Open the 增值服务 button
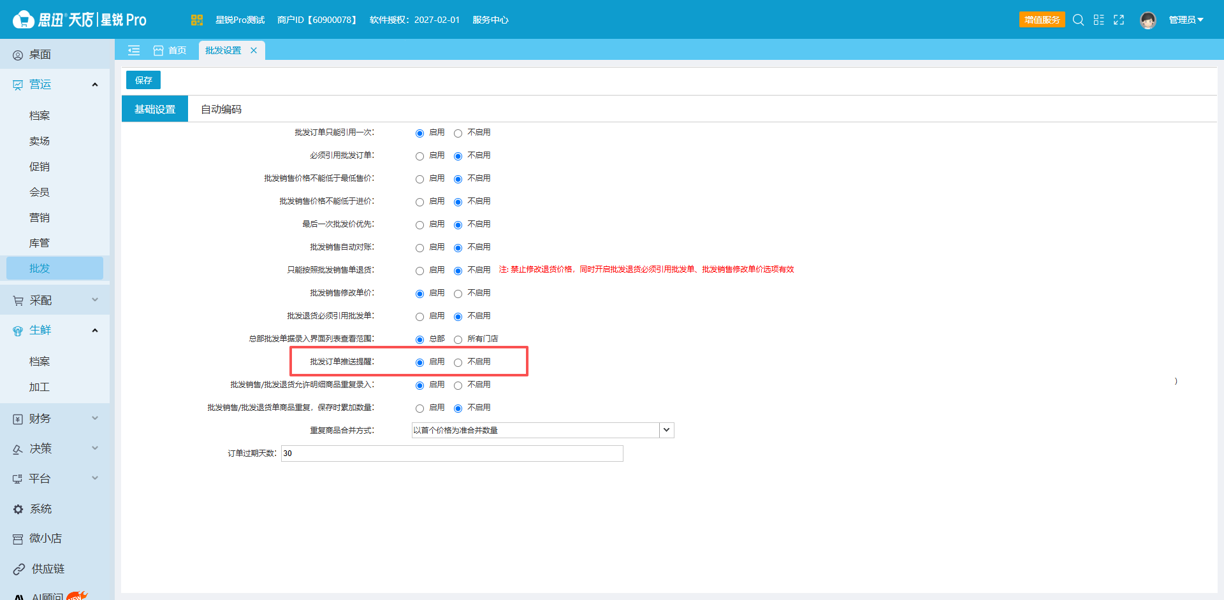 point(1042,20)
